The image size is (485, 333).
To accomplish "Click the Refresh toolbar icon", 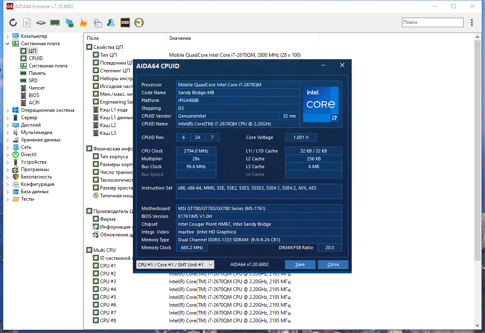I will 13,23.
